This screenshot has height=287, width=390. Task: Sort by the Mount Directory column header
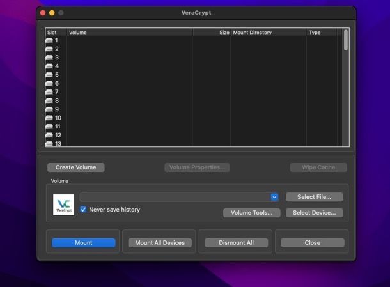click(x=269, y=33)
